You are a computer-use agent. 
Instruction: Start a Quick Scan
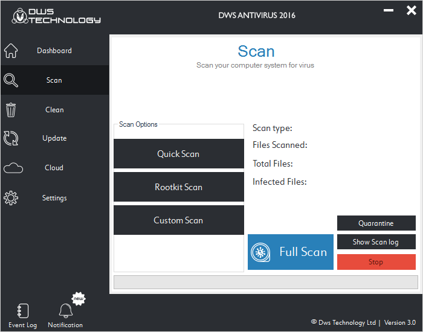click(179, 154)
